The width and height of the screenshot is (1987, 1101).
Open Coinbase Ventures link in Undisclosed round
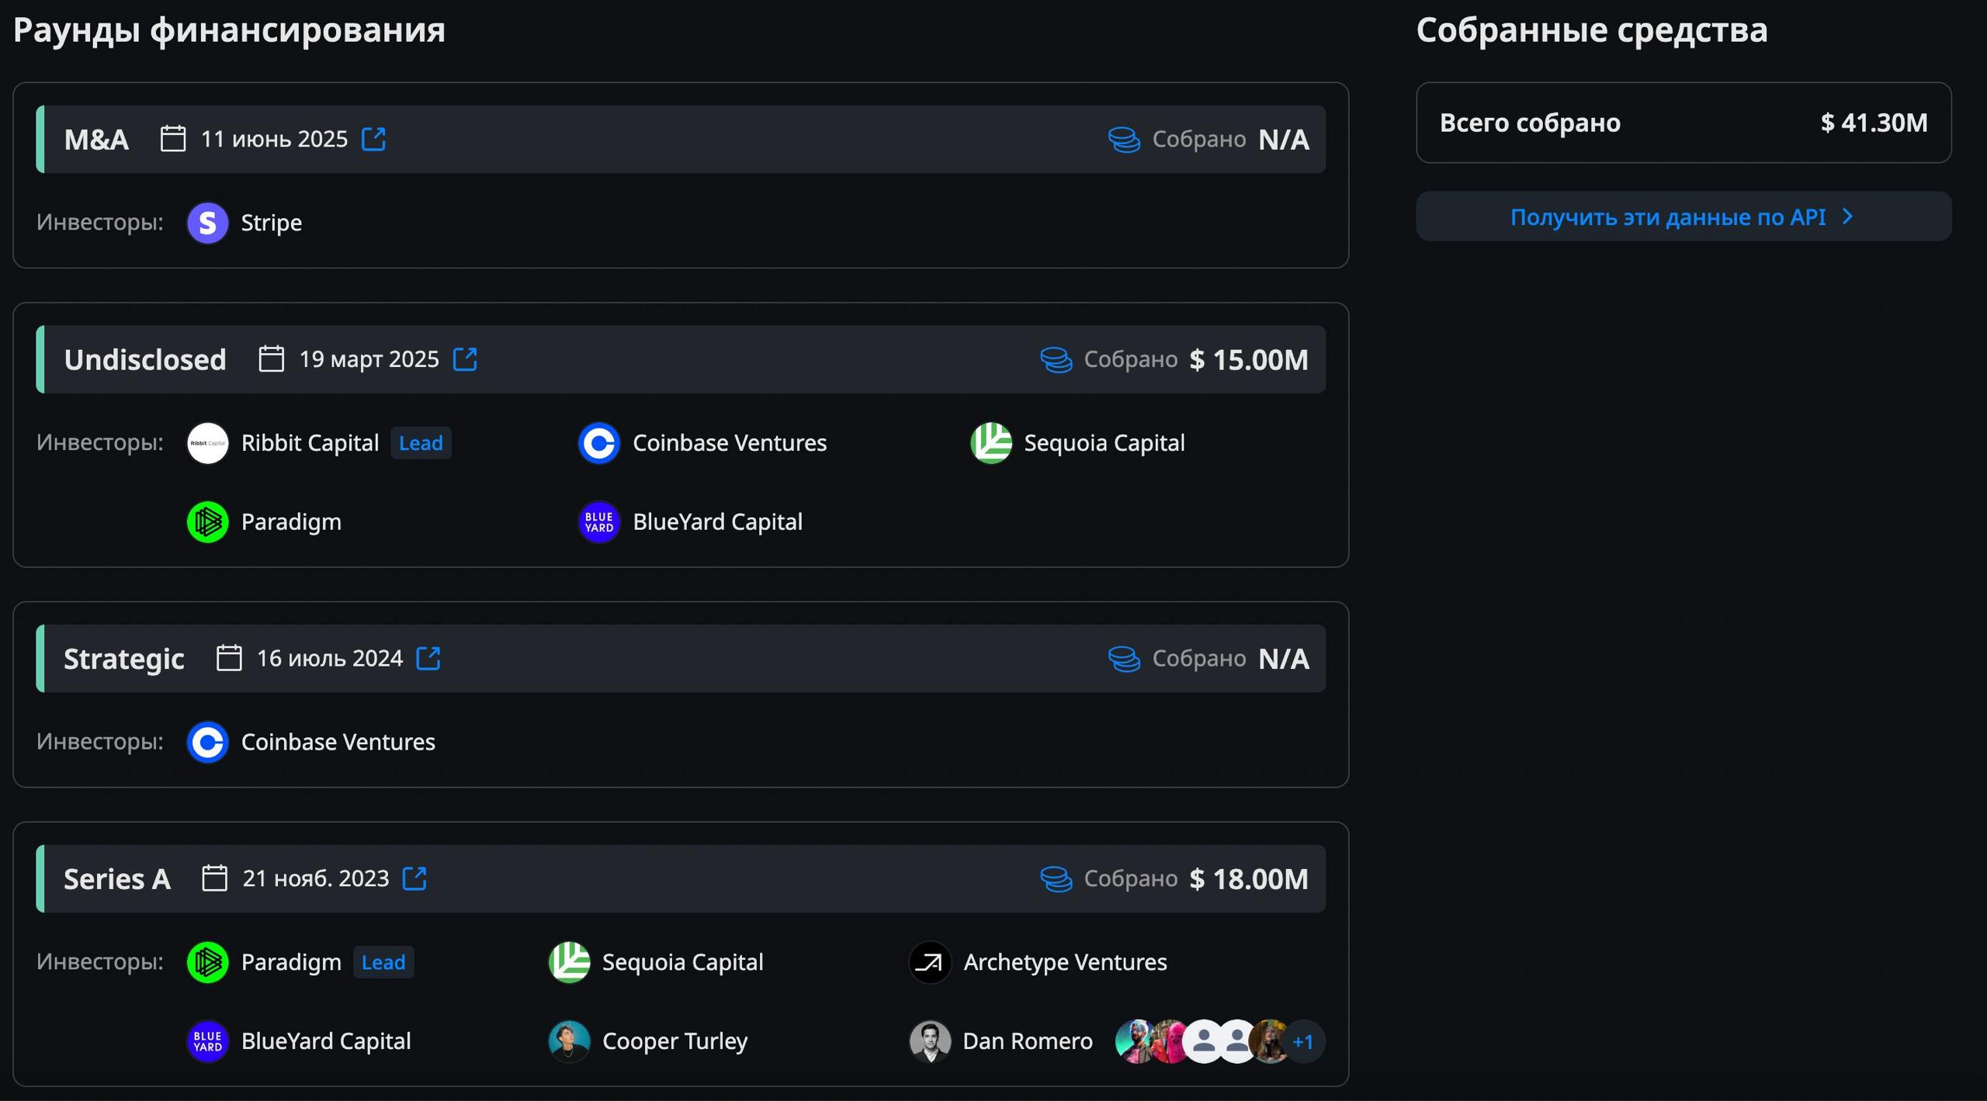(730, 443)
